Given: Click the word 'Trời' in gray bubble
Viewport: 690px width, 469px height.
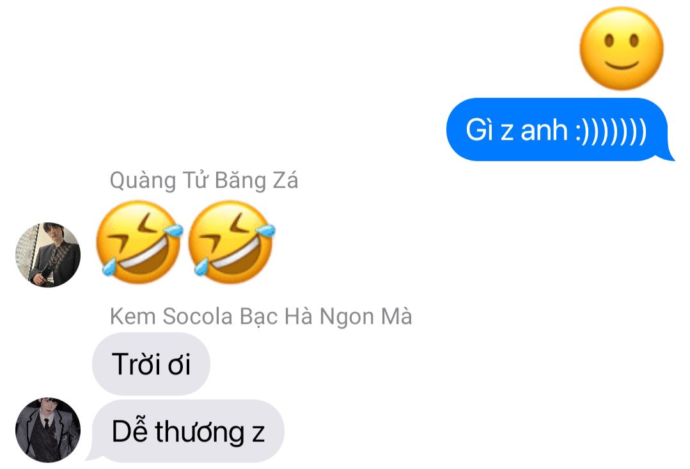Looking at the screenshot, I should 136,364.
